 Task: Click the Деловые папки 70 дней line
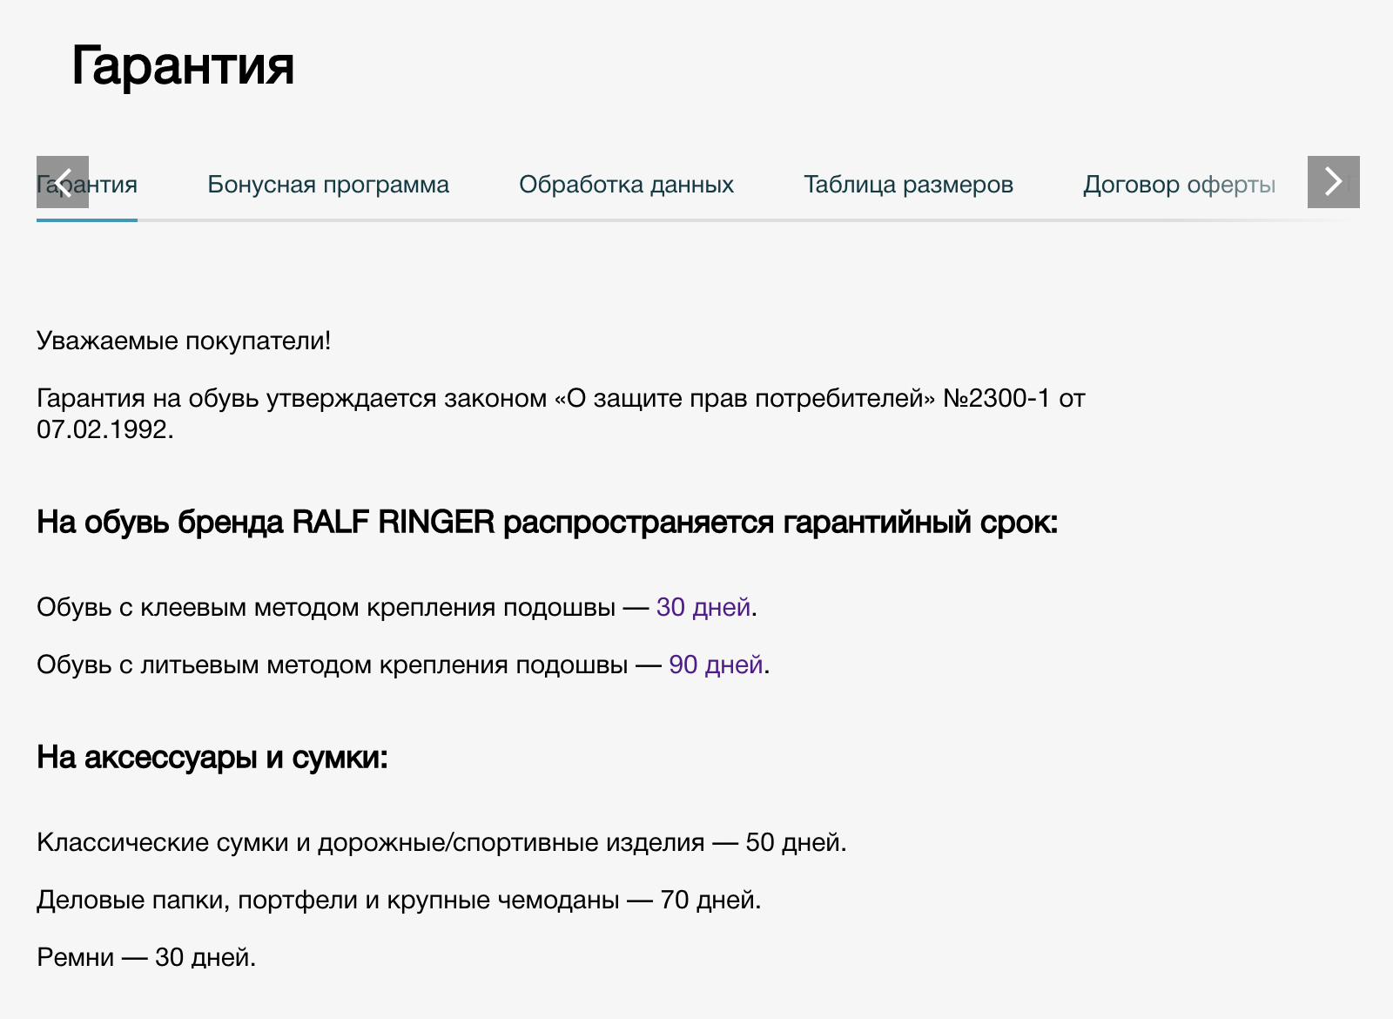point(399,900)
